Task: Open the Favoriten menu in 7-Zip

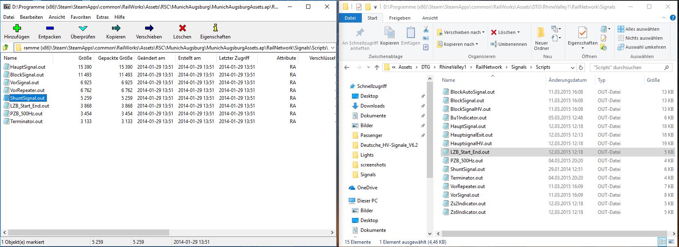Action: pos(81,17)
